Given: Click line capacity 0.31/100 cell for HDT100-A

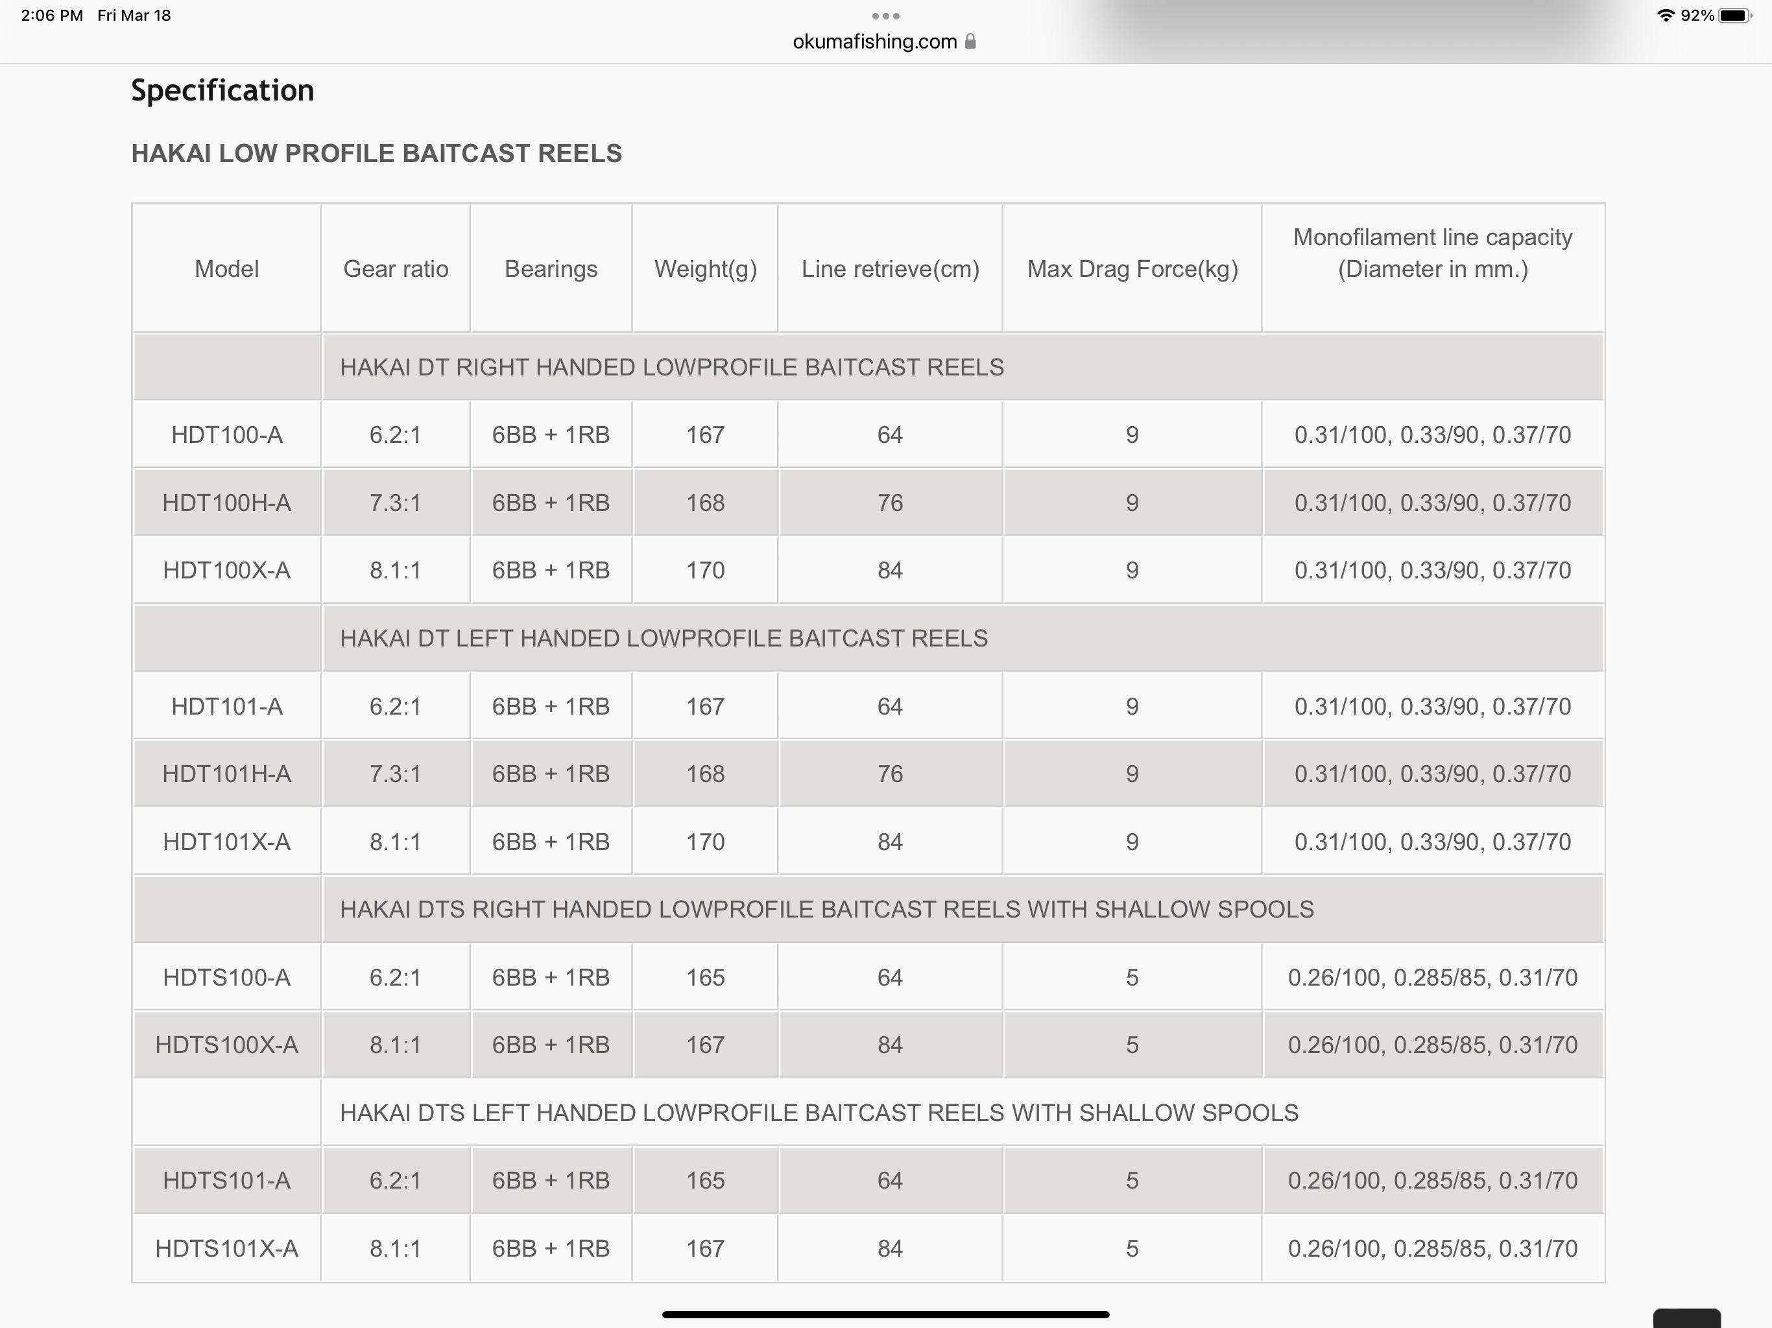Looking at the screenshot, I should [x=1433, y=435].
